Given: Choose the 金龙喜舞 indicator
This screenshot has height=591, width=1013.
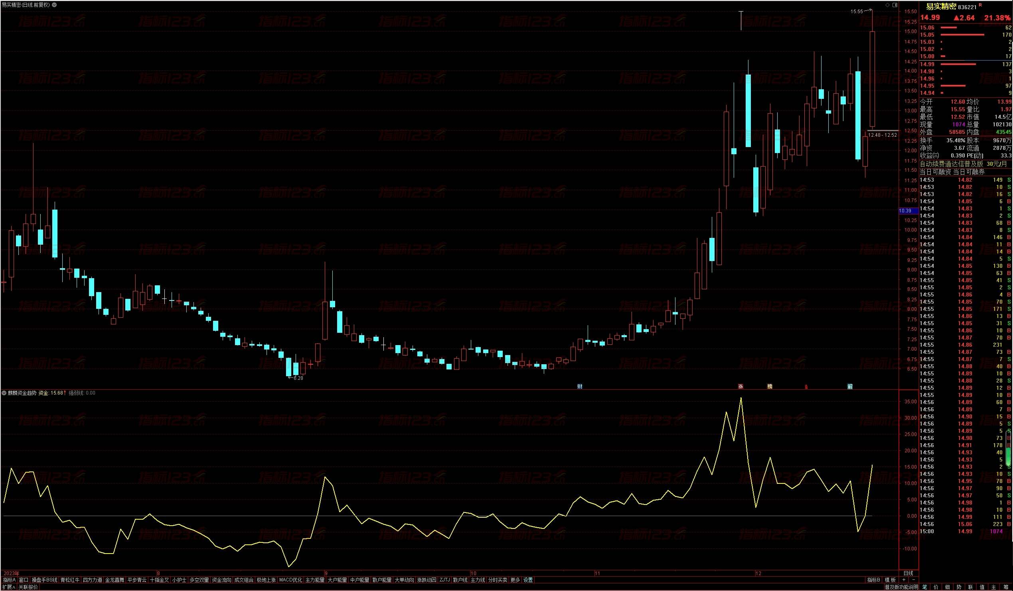Looking at the screenshot, I should click(115, 580).
